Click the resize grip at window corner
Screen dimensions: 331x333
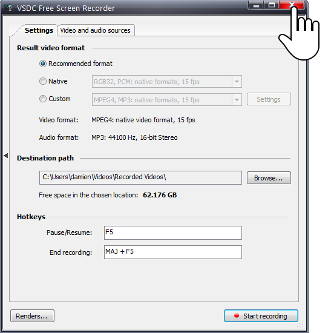(x=301, y=325)
